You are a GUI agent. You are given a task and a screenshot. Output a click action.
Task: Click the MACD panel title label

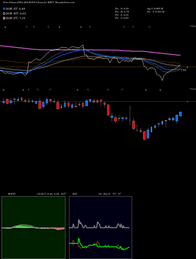click(12, 194)
